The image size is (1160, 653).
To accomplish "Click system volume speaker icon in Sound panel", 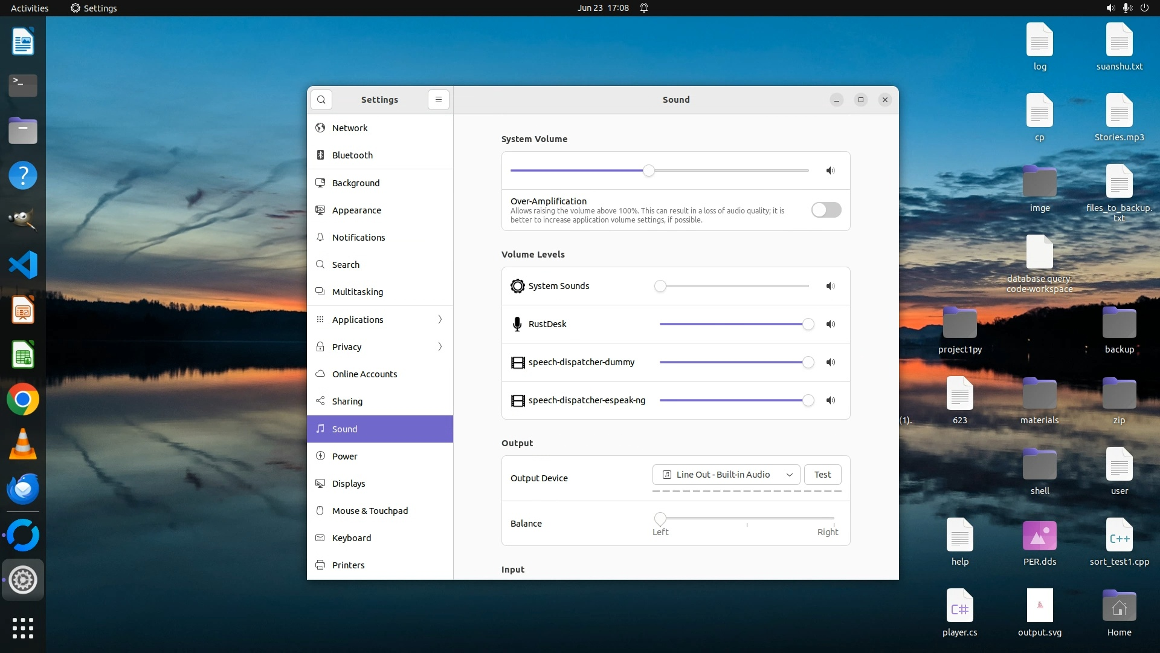I will coord(831,171).
